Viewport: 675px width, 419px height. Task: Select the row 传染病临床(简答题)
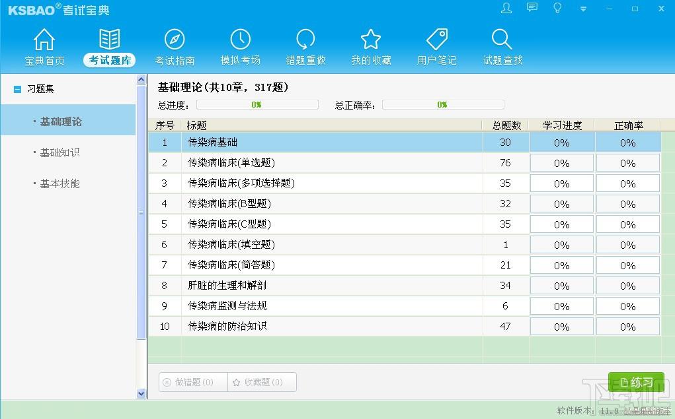click(405, 265)
